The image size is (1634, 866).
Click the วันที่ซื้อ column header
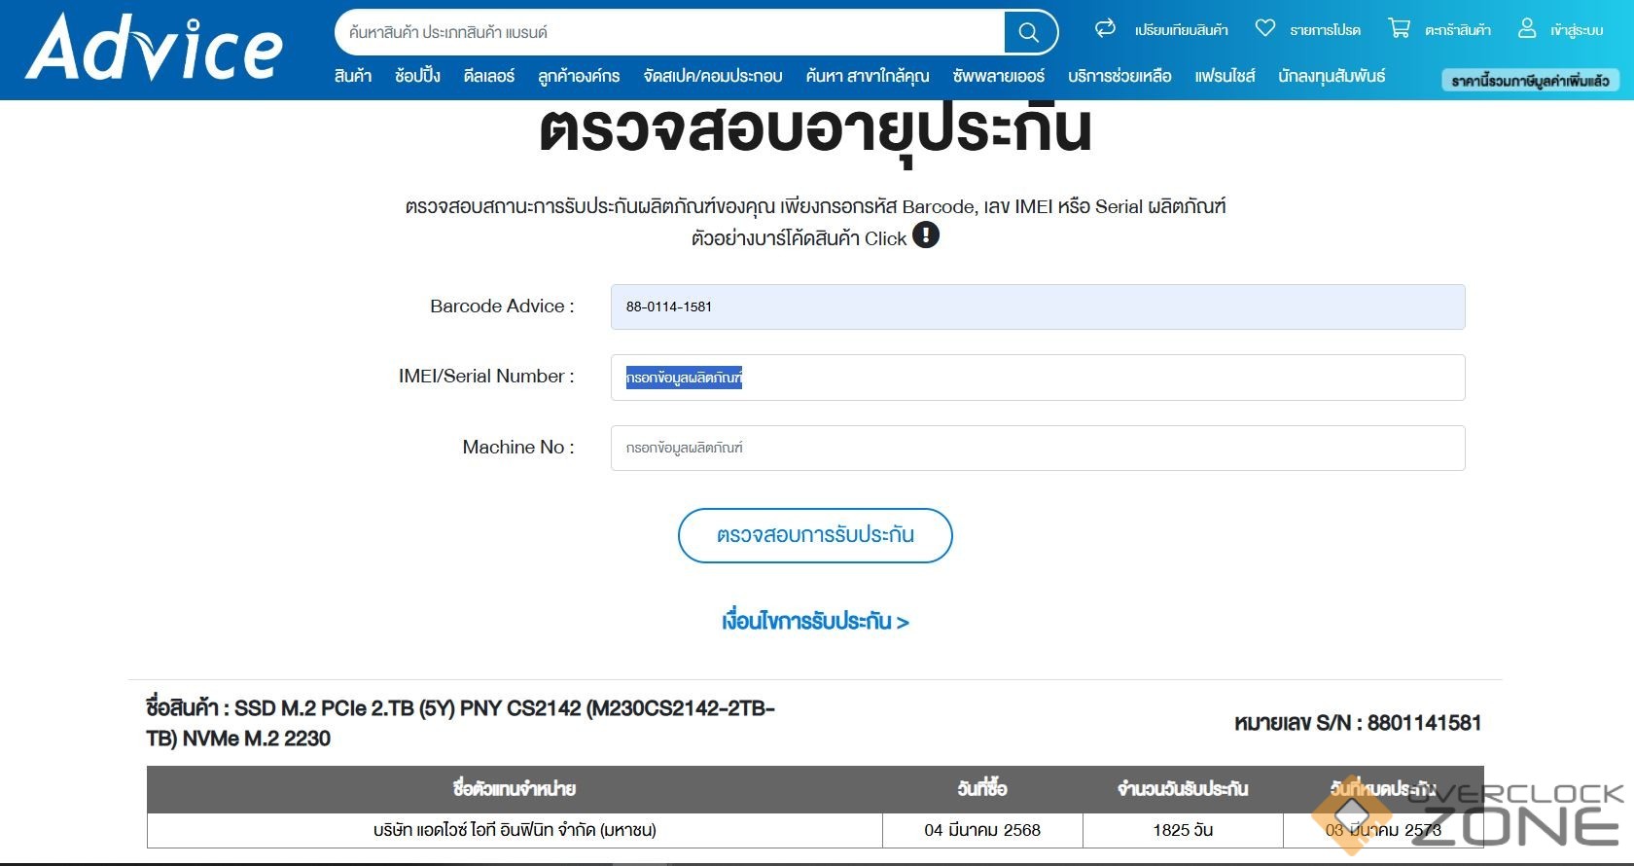click(x=982, y=789)
